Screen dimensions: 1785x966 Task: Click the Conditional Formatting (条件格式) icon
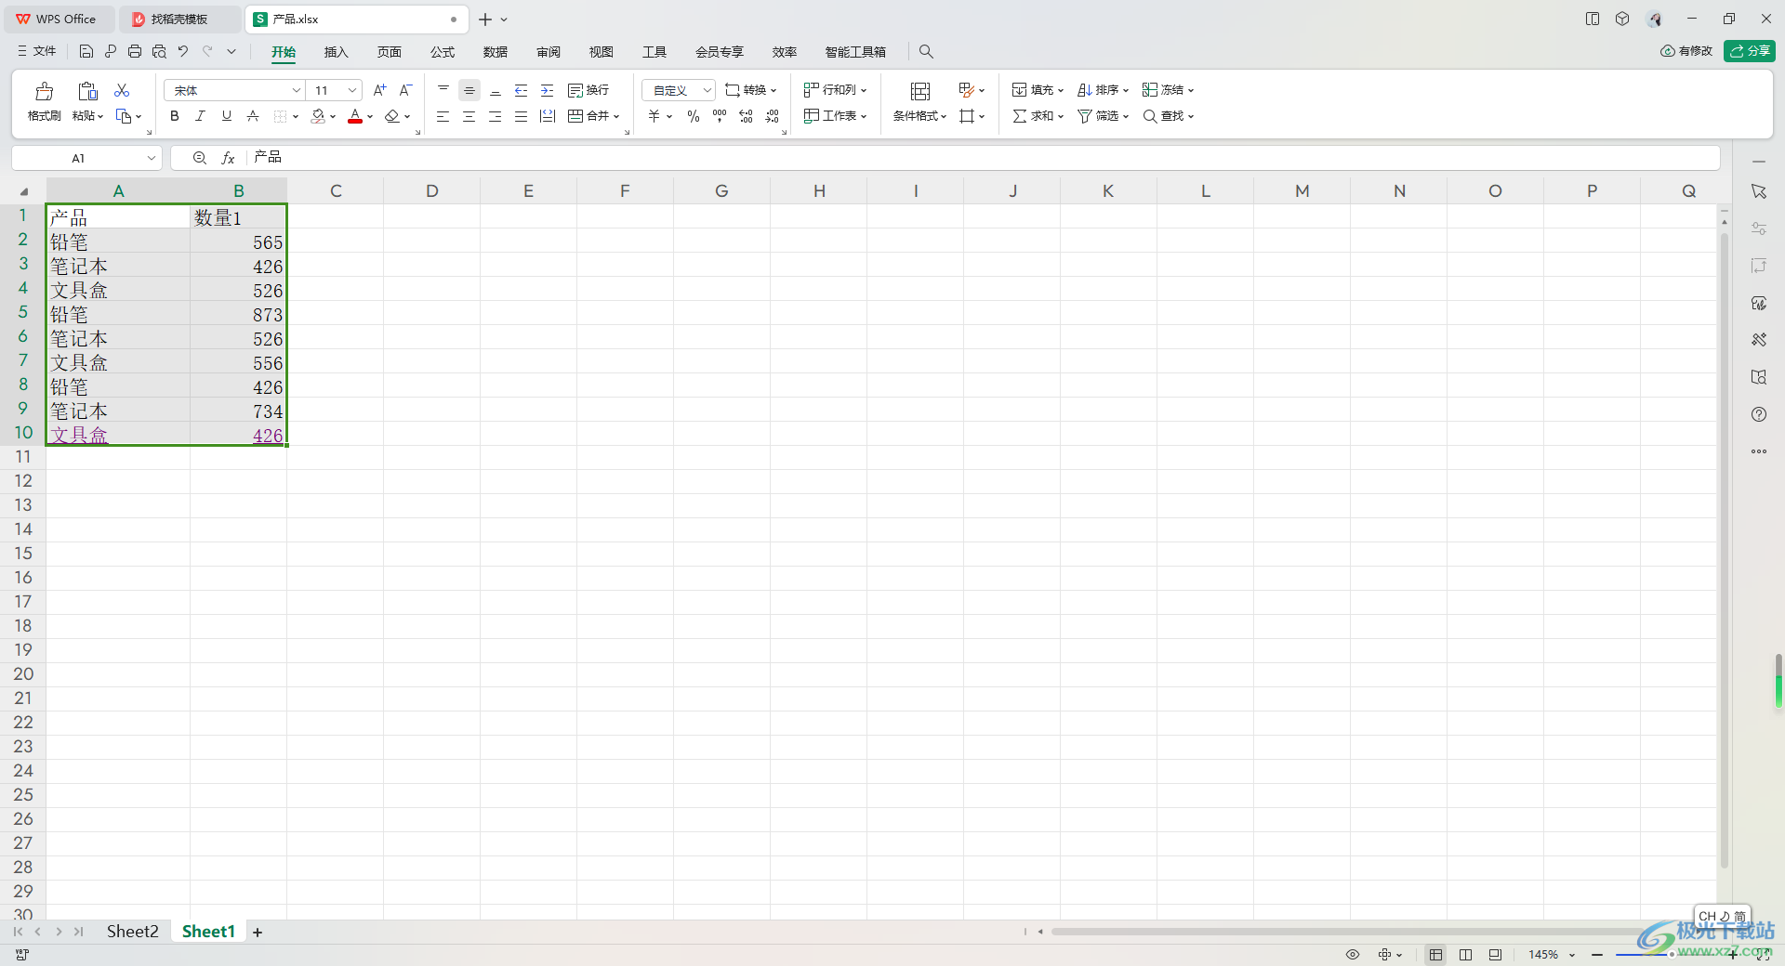coord(920,91)
